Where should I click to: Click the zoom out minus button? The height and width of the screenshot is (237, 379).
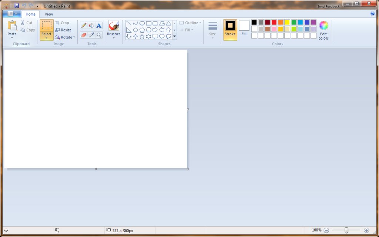pyautogui.click(x=326, y=230)
